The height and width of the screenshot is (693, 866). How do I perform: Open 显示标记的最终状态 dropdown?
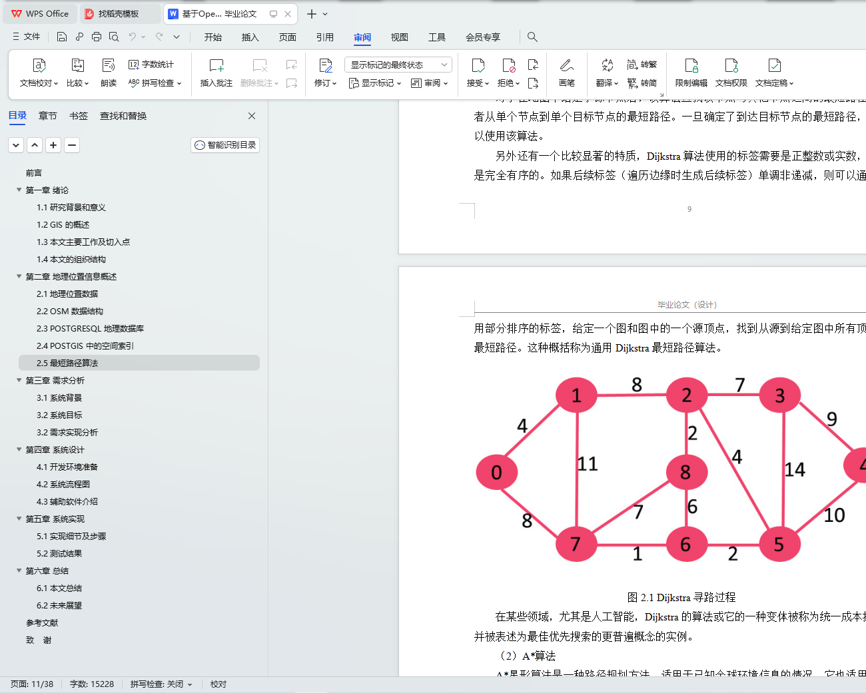coord(398,65)
